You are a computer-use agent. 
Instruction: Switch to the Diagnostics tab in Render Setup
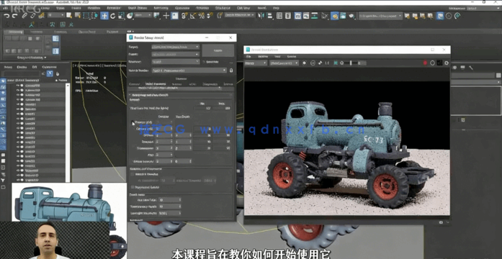210,84
